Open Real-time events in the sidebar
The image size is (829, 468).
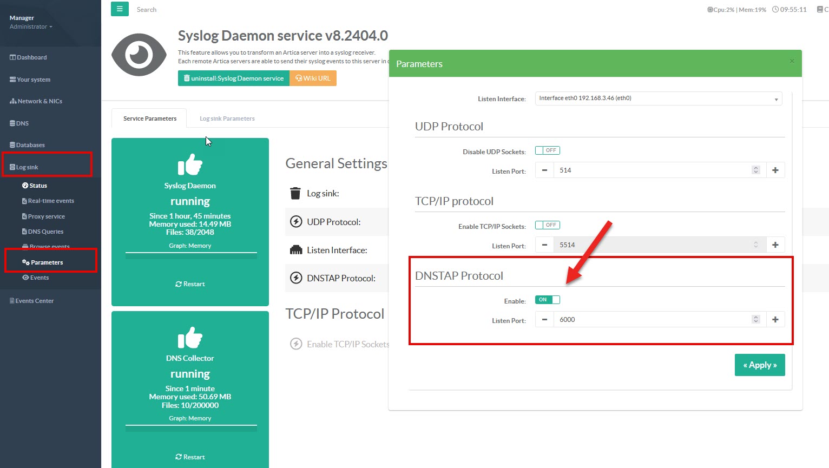[x=51, y=201]
